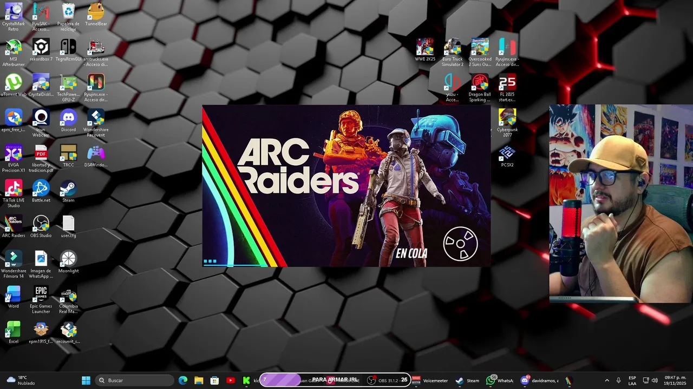
Task: Open the libertad y tradicion.pdf file
Action: point(42,158)
